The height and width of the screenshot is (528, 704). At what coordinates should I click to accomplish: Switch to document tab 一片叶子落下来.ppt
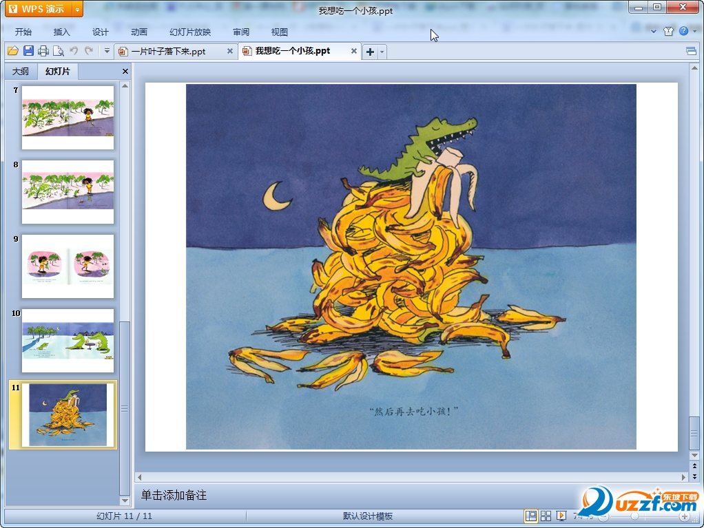168,52
